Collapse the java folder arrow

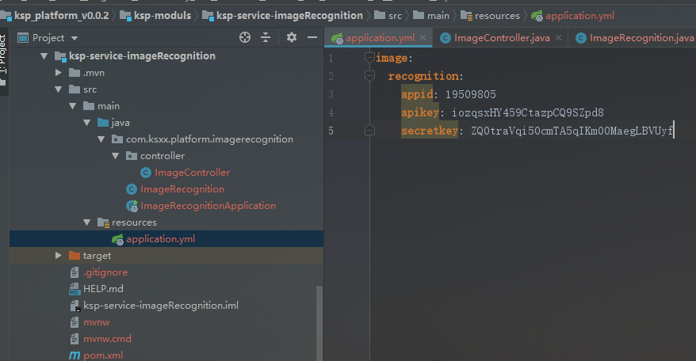(86, 123)
